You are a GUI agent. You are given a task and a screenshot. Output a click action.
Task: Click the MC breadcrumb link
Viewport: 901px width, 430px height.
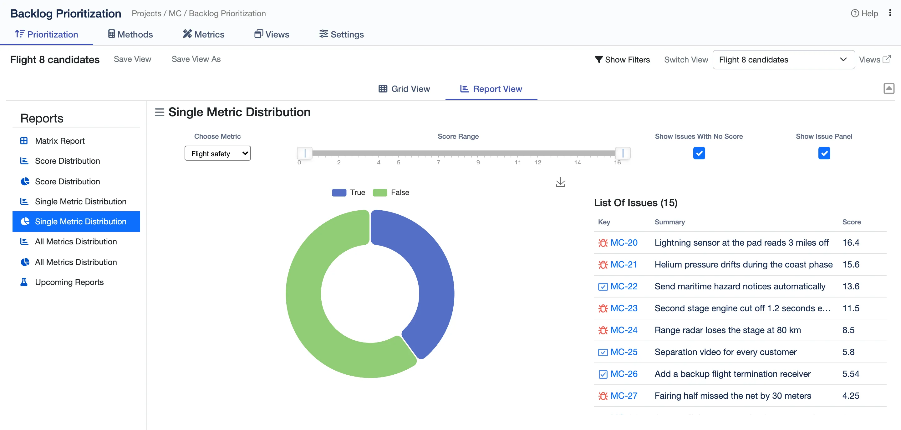[175, 13]
